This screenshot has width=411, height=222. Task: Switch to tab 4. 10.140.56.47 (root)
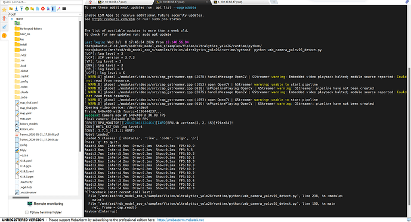(230, 2)
